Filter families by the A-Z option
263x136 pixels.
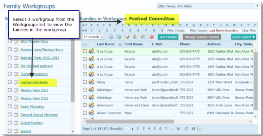click(85, 26)
